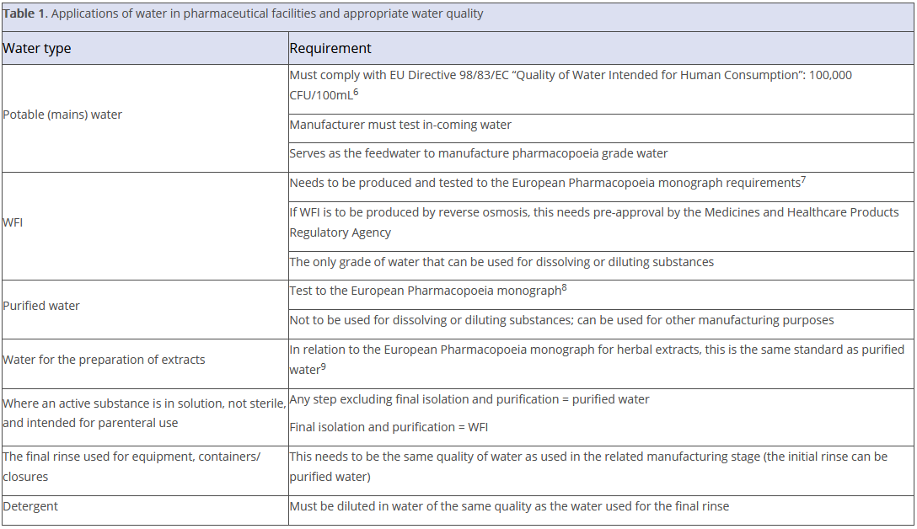This screenshot has width=917, height=529.
Task: Click the only grade of water line
Action: pos(501,262)
